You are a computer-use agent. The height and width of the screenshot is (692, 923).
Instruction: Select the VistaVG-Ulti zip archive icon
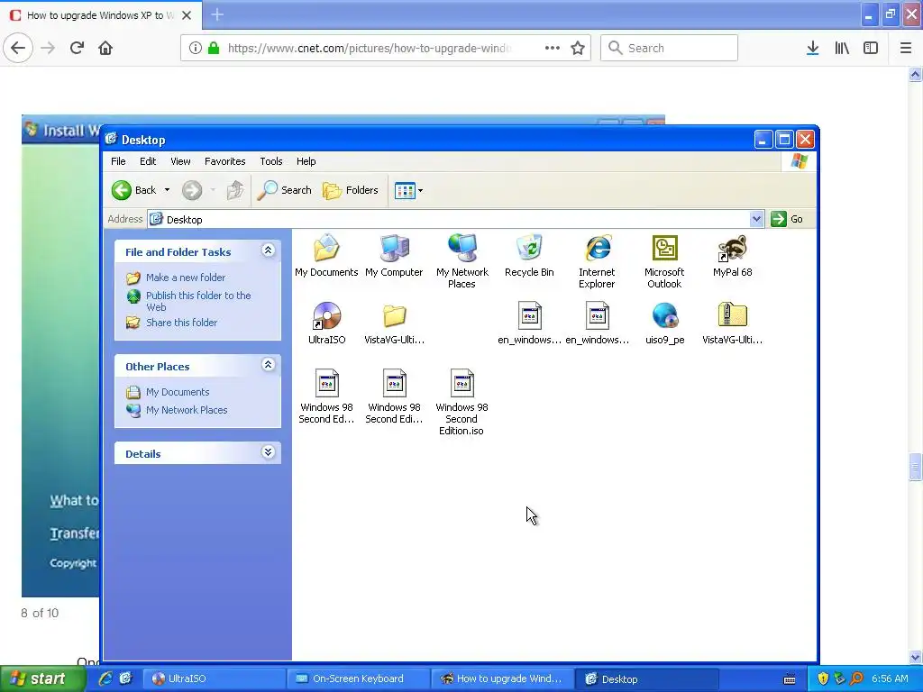[732, 323]
